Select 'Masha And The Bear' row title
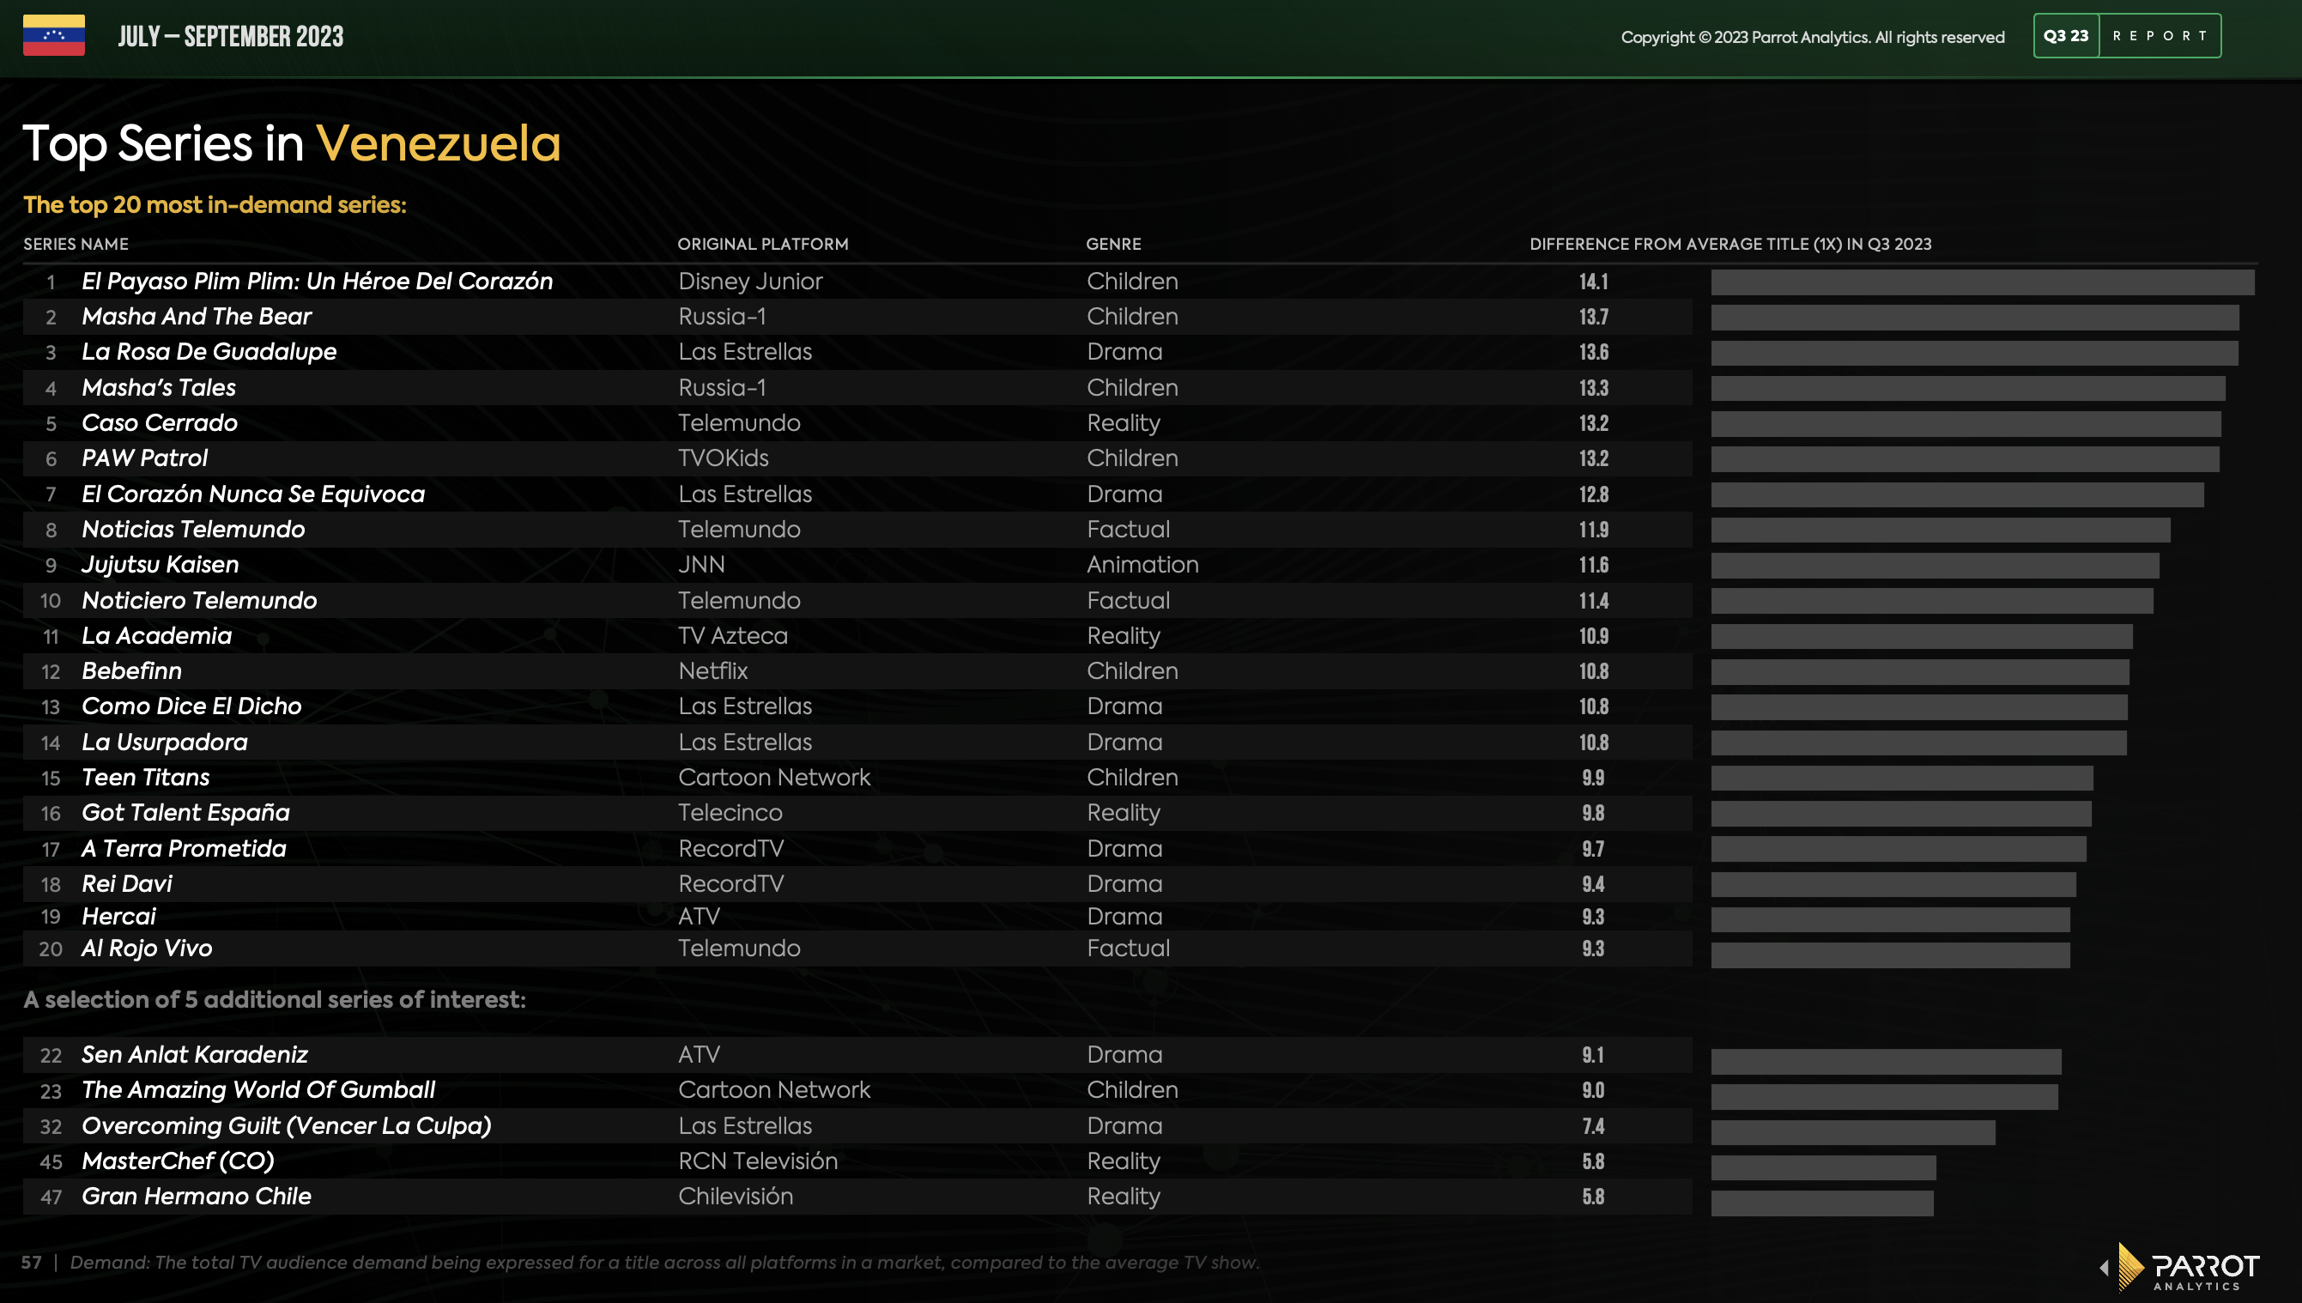2302x1303 pixels. coord(197,316)
